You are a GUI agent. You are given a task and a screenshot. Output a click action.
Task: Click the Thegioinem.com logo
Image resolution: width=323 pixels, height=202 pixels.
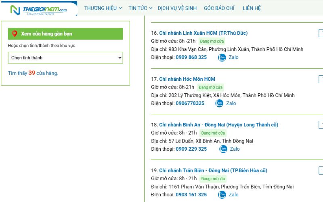tap(38, 10)
